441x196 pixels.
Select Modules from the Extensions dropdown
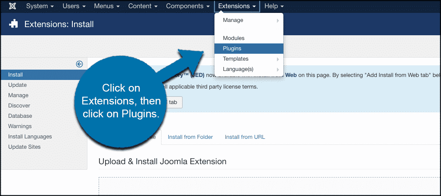pyautogui.click(x=249, y=38)
